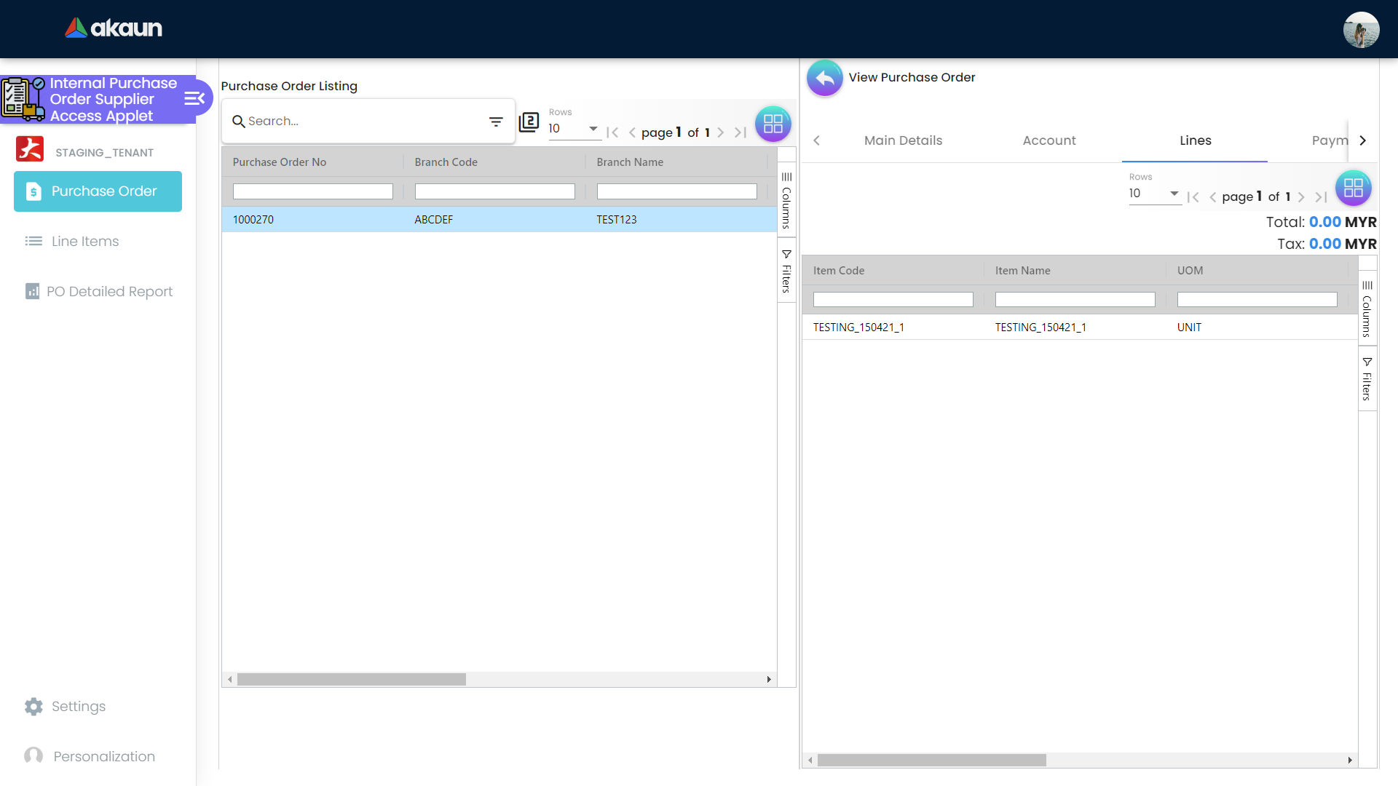Click the multi-select copy icon near search
Image resolution: width=1398 pixels, height=786 pixels.
(529, 122)
